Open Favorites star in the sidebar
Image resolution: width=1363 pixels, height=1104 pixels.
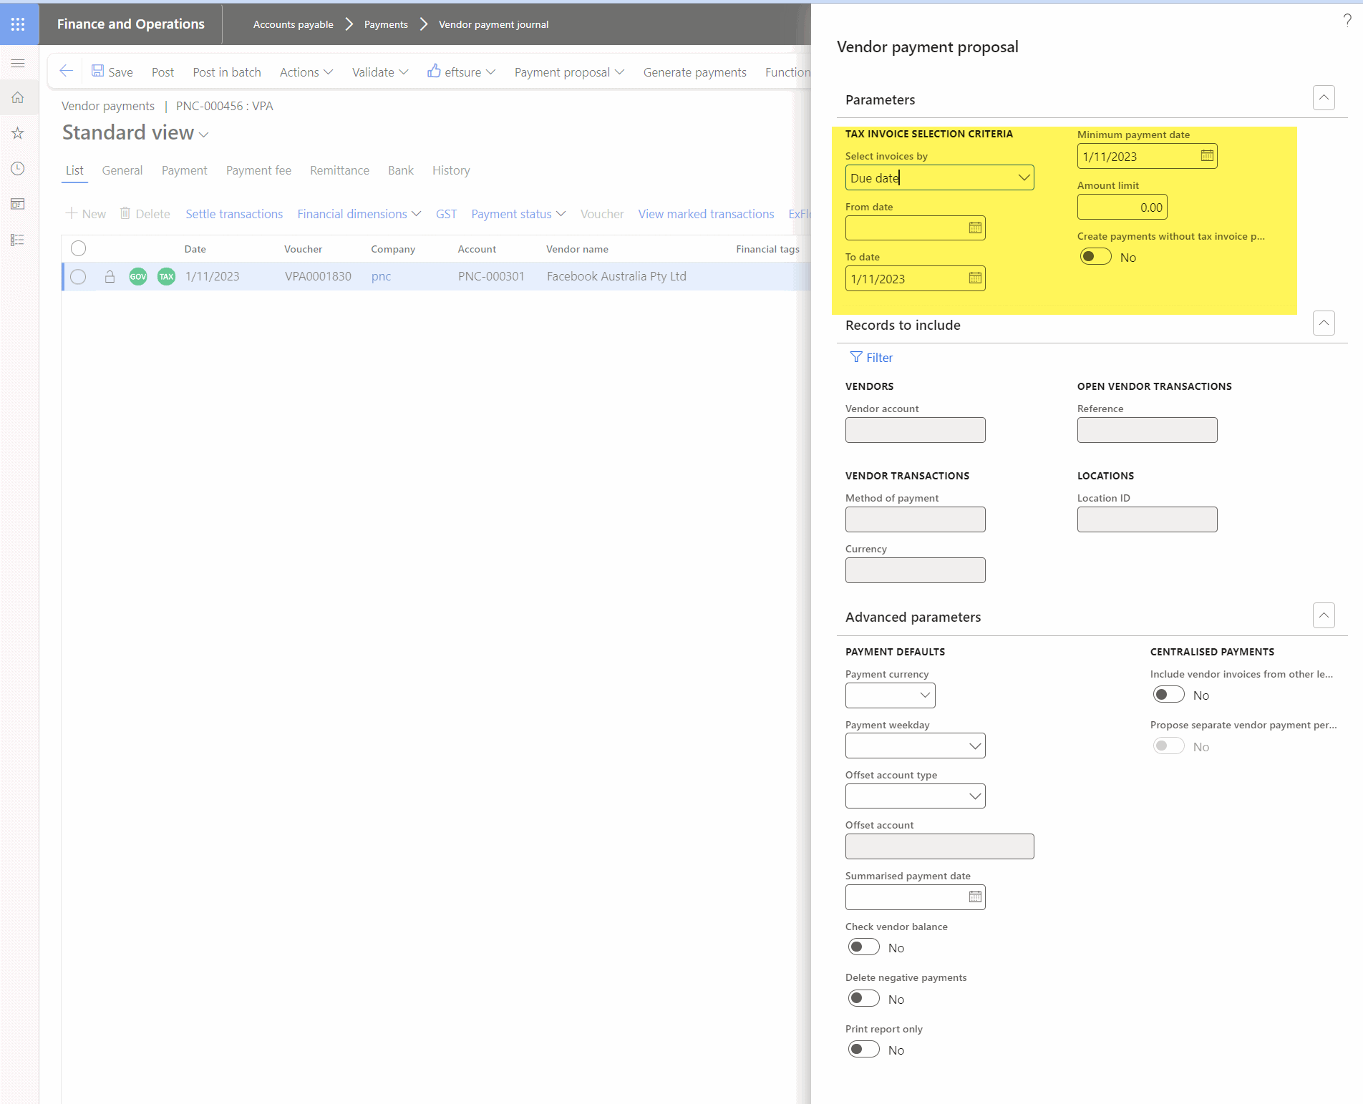[18, 133]
